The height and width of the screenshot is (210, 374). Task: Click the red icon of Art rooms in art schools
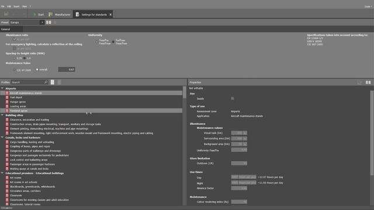coord(7,182)
